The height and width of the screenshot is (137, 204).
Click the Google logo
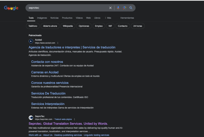point(11,8)
